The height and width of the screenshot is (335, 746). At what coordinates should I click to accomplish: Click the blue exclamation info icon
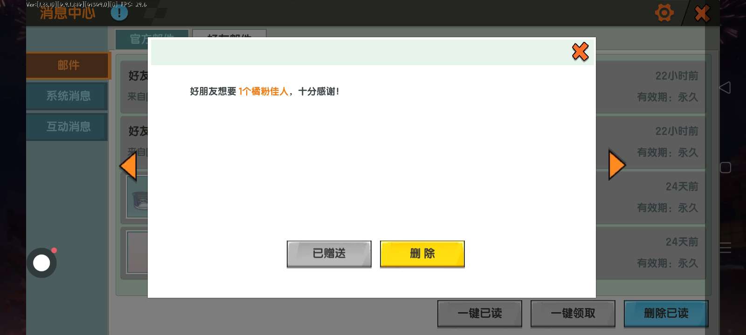[119, 13]
